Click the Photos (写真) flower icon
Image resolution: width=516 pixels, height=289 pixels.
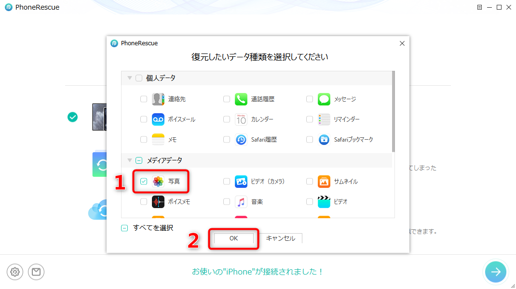(158, 181)
